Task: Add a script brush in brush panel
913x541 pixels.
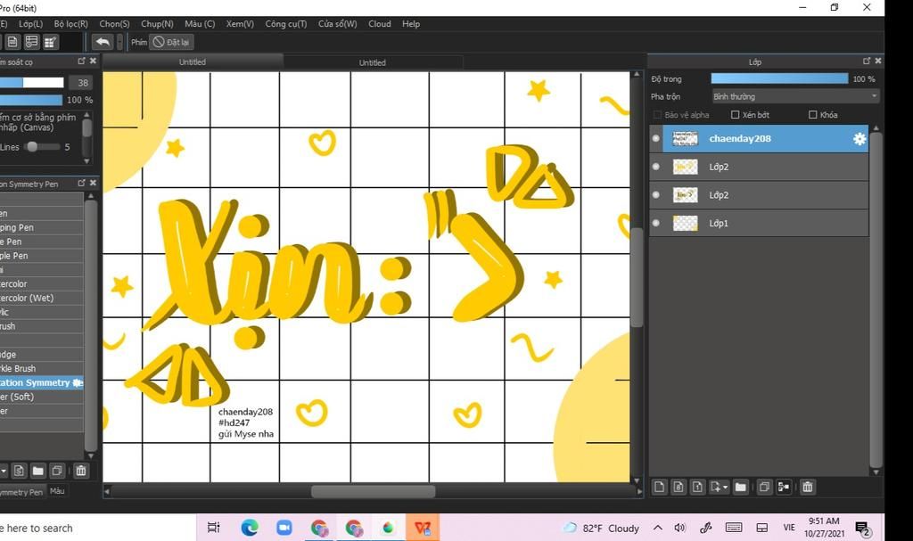Action: pyautogui.click(x=19, y=471)
